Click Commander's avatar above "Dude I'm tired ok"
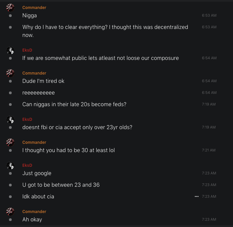This screenshot has width=233, height=227. [x=10, y=73]
